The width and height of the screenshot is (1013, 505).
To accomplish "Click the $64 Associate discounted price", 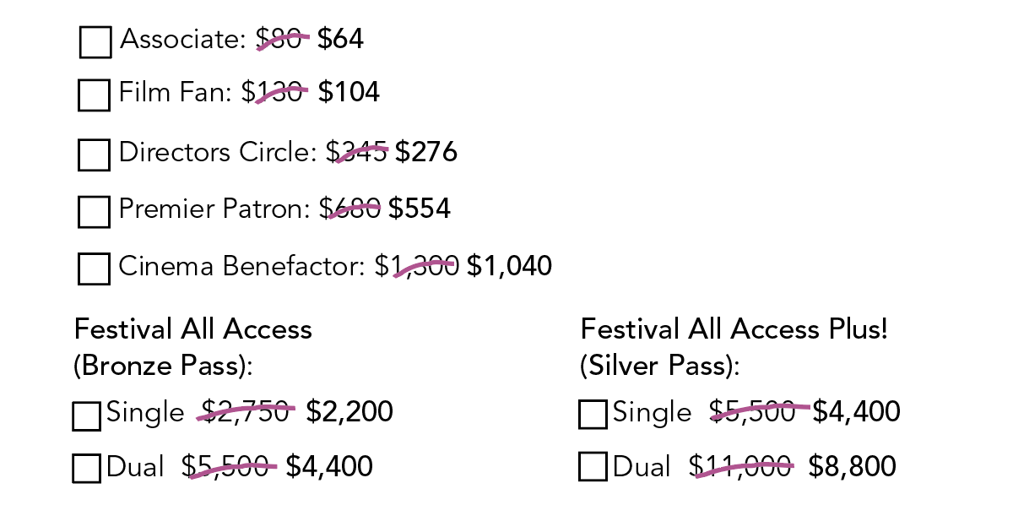I will click(x=340, y=40).
